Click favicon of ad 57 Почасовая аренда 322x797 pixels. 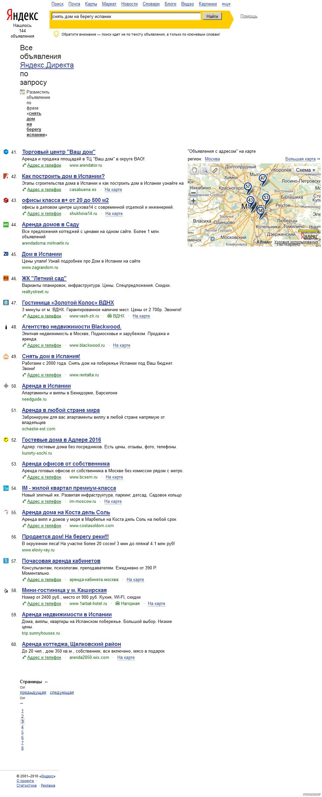pyautogui.click(x=6, y=561)
